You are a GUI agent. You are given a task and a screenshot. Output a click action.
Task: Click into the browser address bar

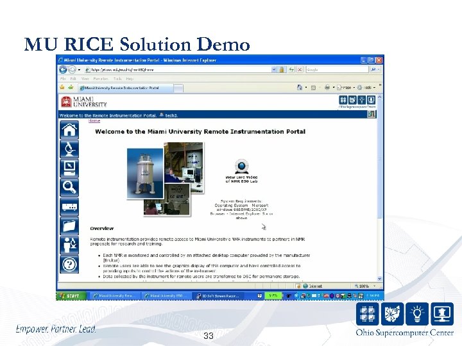[x=178, y=70]
